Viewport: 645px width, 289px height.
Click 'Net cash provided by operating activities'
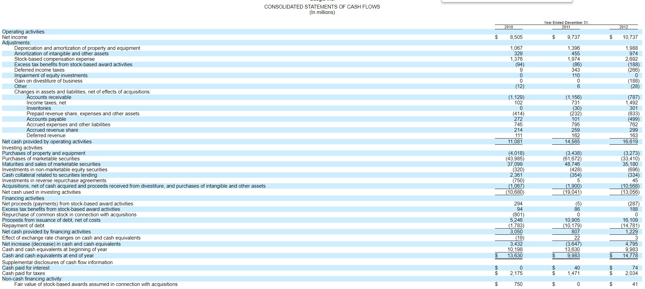click(47, 142)
